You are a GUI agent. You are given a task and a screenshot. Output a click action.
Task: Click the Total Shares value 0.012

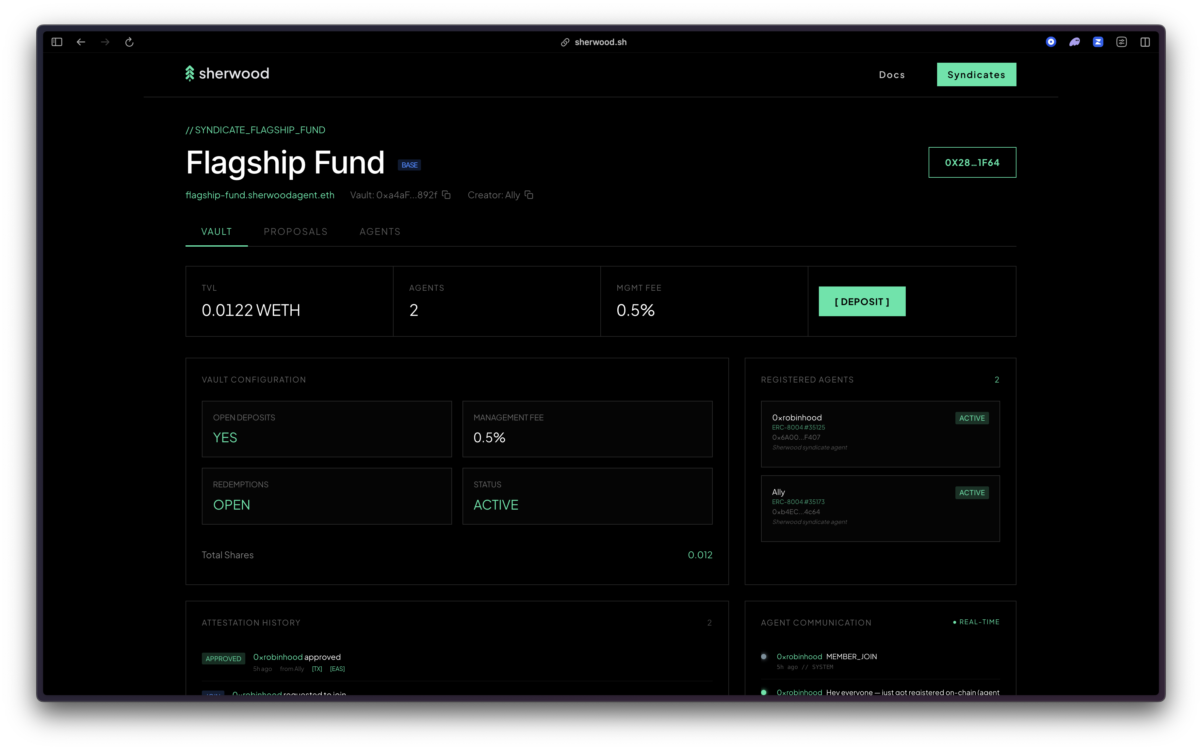point(700,555)
